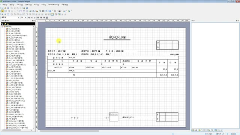
Task: Toggle the highlighted grid display button
Action: click(x=52, y=14)
